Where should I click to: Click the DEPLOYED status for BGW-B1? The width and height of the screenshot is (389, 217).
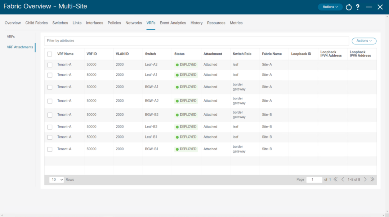coord(186,149)
